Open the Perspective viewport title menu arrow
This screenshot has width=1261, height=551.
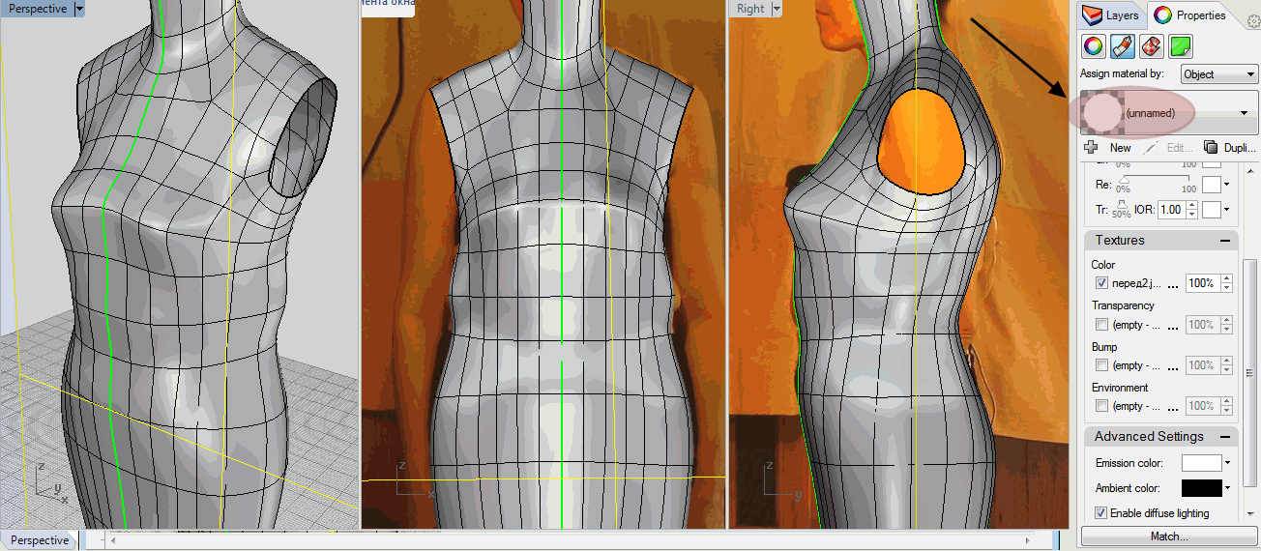(79, 9)
